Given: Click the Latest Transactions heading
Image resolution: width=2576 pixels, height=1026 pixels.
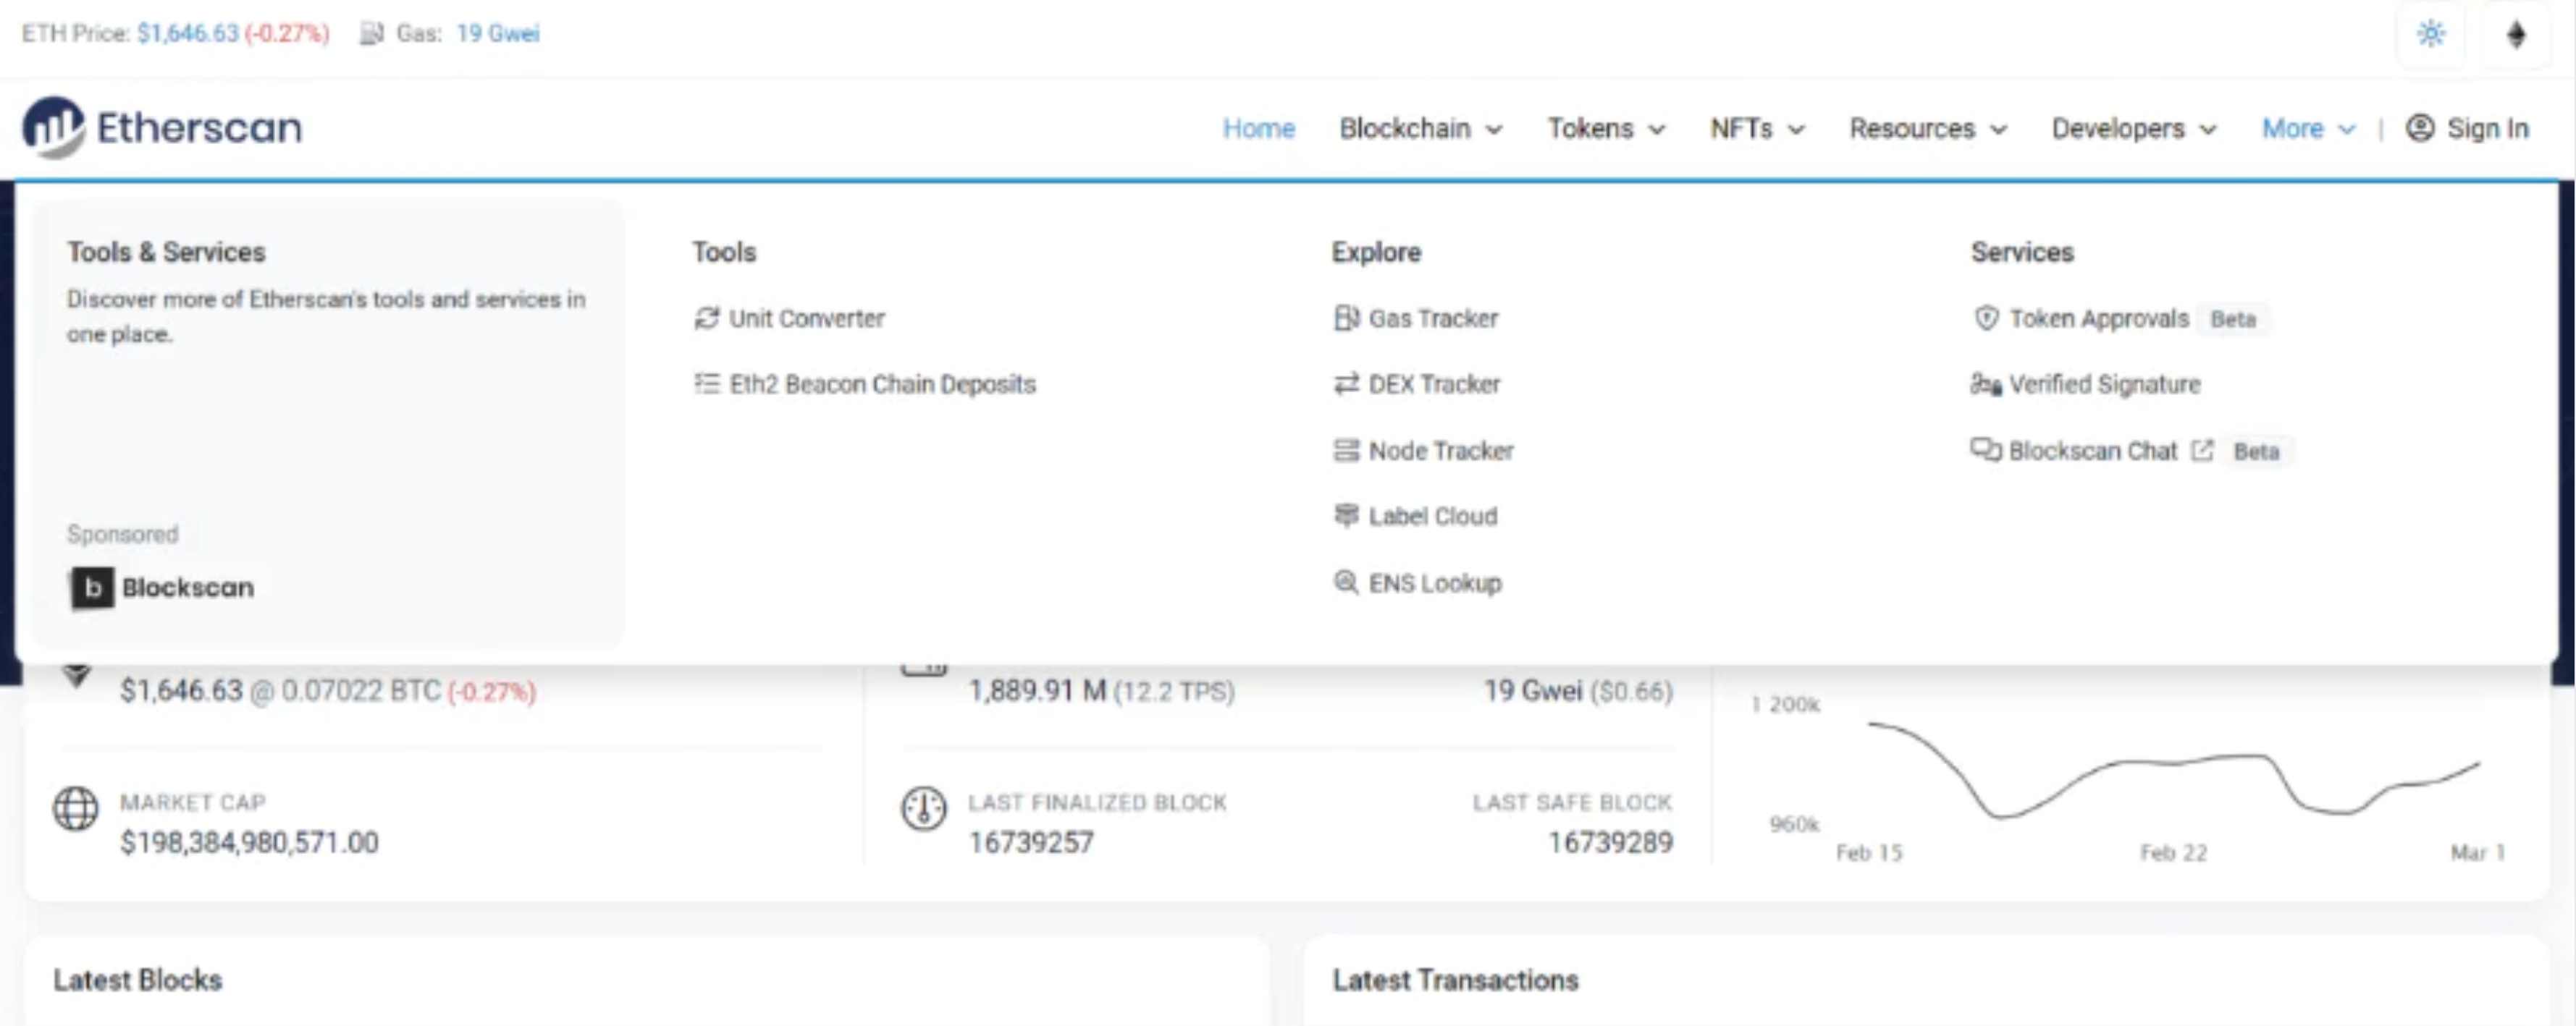Looking at the screenshot, I should [x=1455, y=979].
